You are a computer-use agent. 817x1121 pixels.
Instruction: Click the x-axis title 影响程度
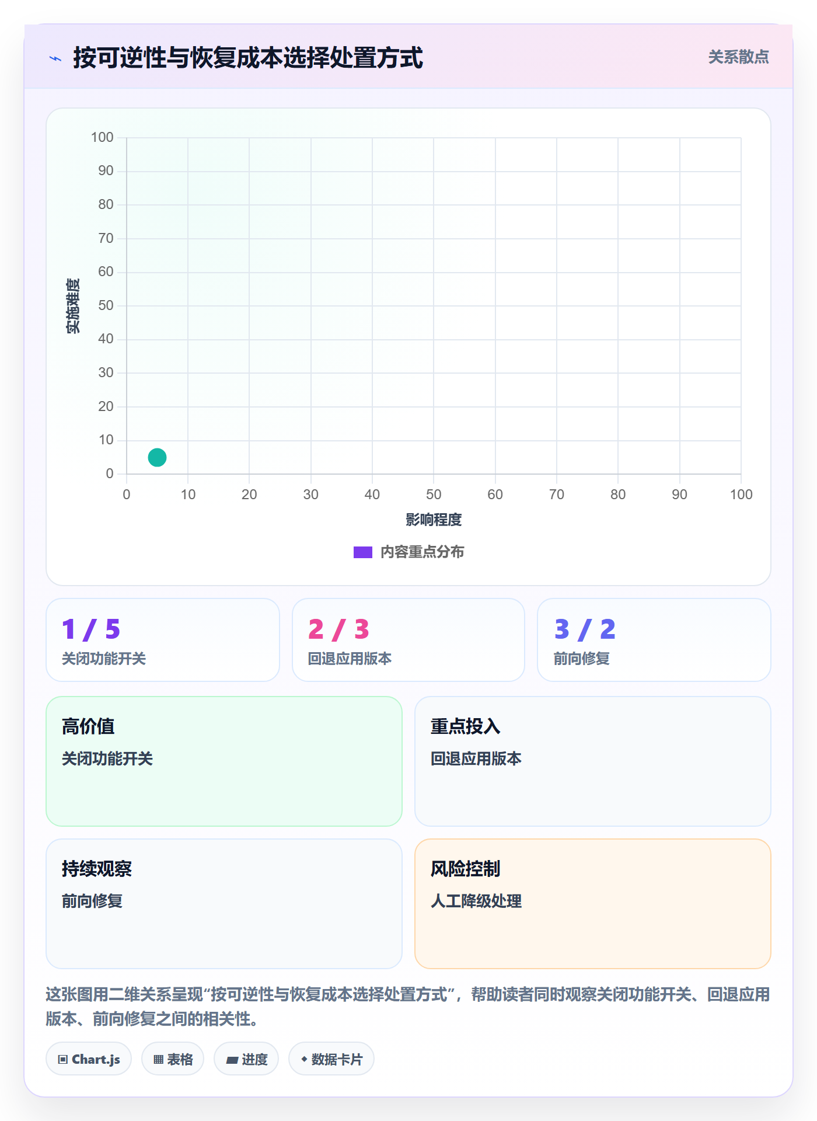tap(434, 520)
